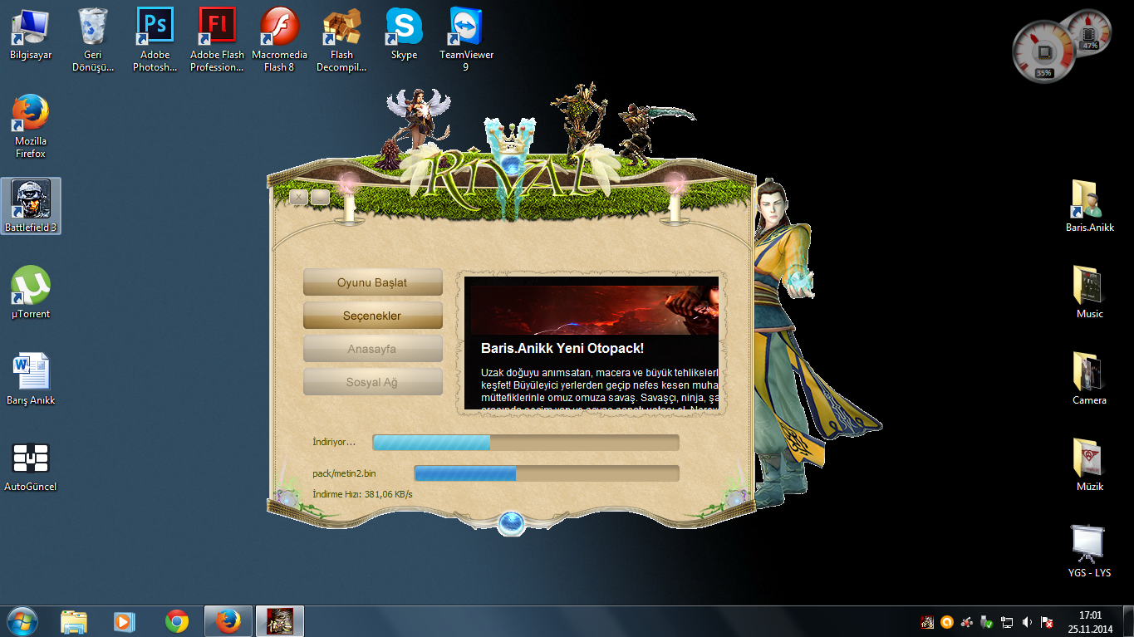Launch the Adobe Photoshop shortcut

155,39
